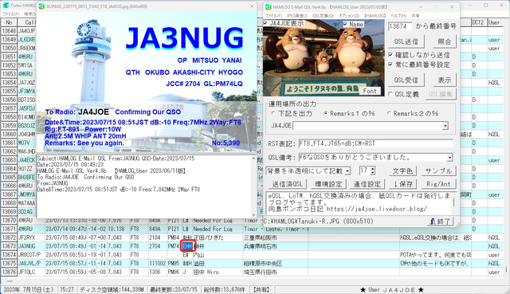Screen dimensions: 510x294
Task: Select log row 13676 JF1OLC
Action: point(252,272)
